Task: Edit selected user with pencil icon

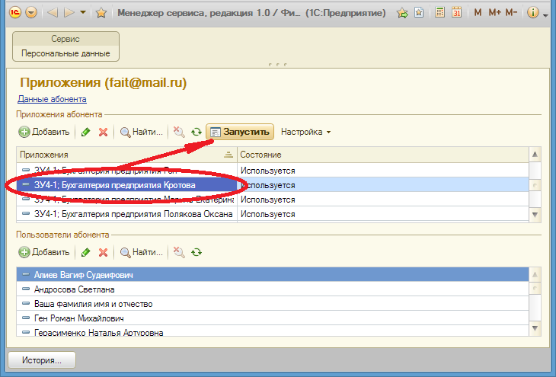Action: [85, 253]
